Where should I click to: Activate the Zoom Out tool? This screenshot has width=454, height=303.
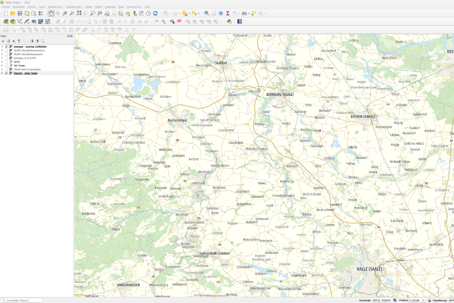(72, 13)
